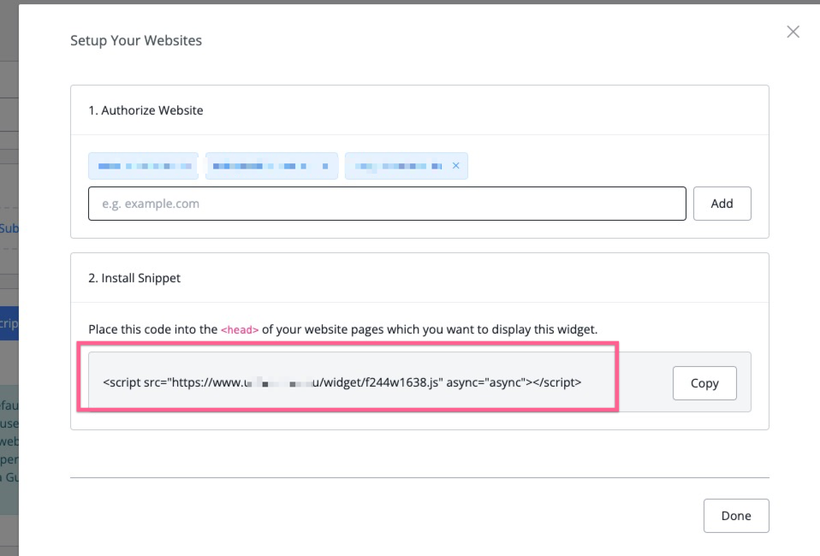Copy the widget script snippet
The image size is (820, 556).
[704, 383]
